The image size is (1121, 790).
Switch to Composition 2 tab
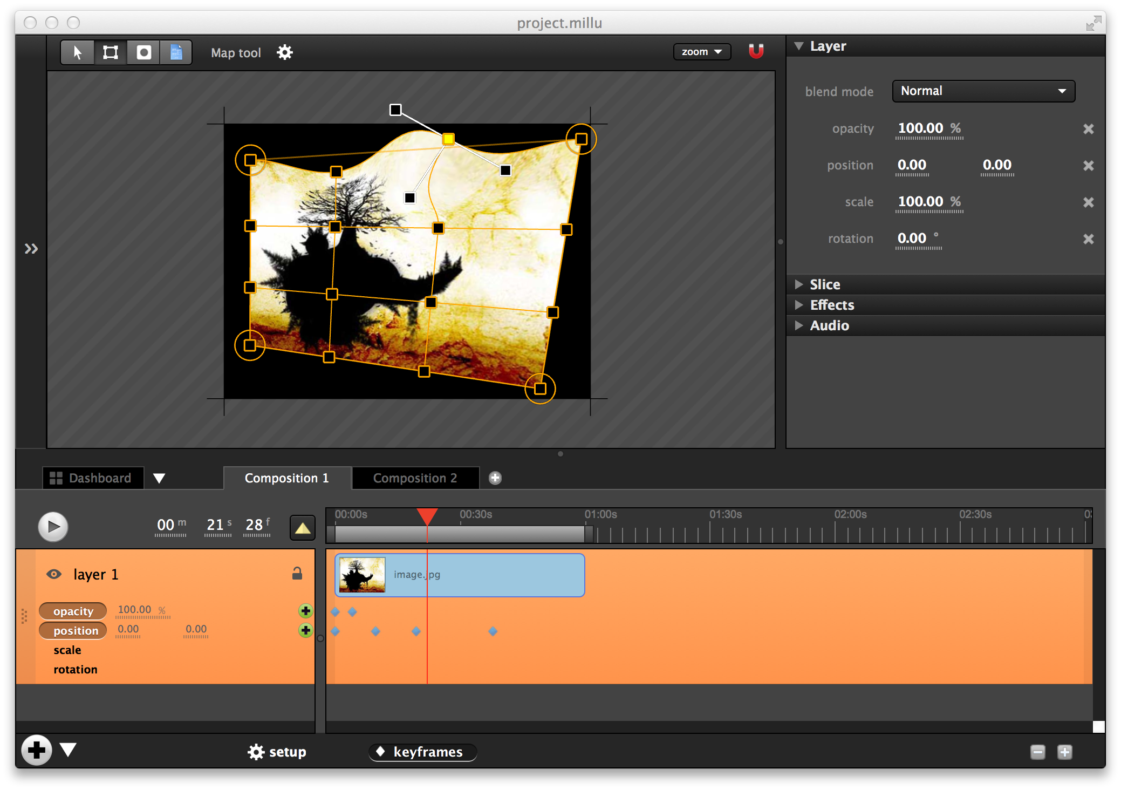click(x=415, y=478)
